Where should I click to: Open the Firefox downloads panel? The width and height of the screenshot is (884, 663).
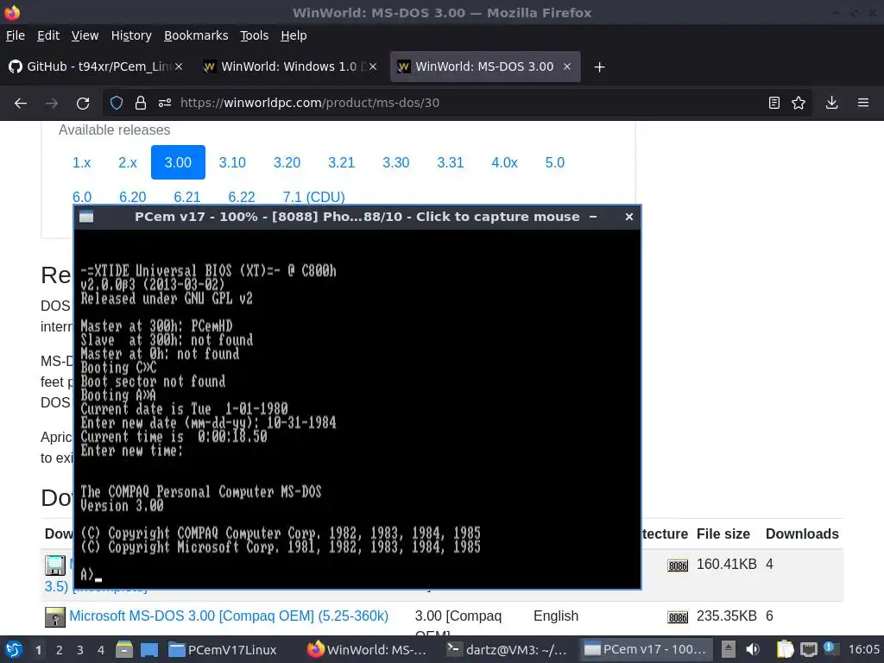(x=831, y=103)
